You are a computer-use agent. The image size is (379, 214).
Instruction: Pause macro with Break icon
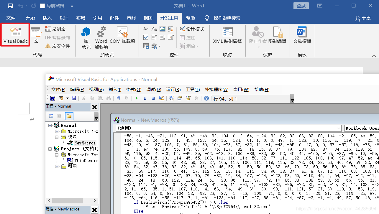(145, 98)
